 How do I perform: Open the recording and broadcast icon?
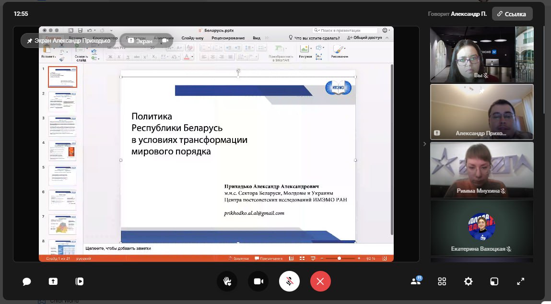tap(80, 281)
